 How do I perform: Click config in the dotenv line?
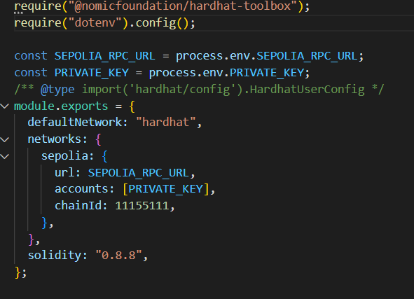coord(156,22)
